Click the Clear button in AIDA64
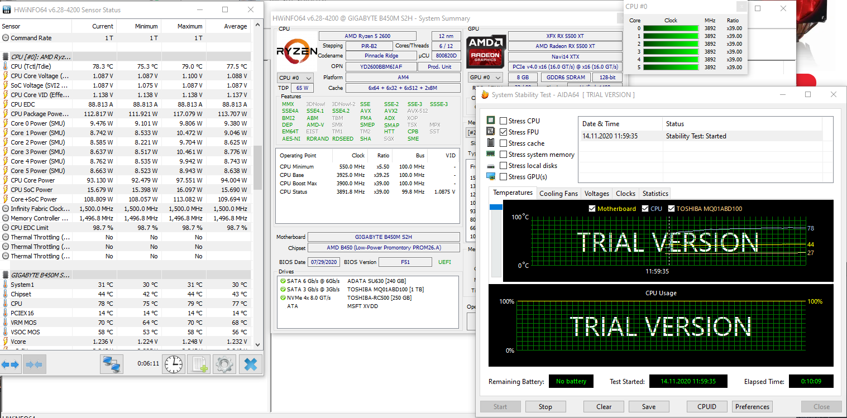Screen dimensions: 847x418 coord(604,407)
